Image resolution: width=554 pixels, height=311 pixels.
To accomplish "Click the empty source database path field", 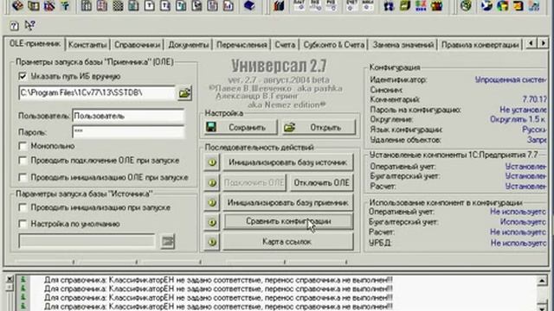I will coord(87,242).
